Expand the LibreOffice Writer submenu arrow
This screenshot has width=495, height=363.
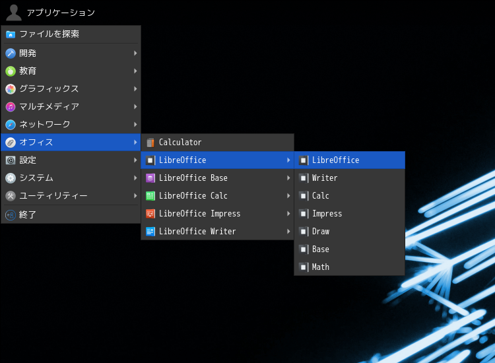(288, 232)
